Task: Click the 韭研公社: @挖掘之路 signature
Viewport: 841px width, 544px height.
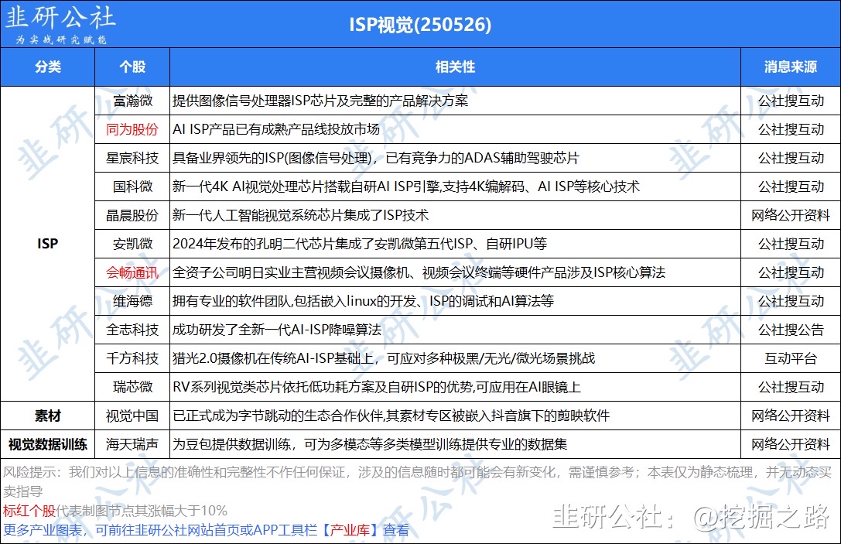Action: pyautogui.click(x=692, y=517)
